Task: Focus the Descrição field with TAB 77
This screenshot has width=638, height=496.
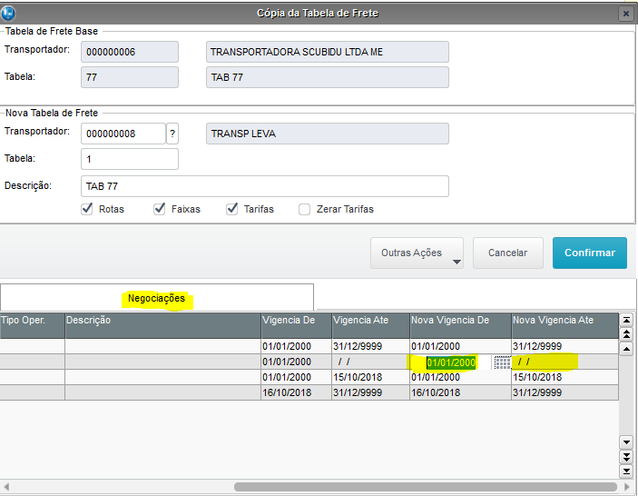Action: pyautogui.click(x=265, y=186)
